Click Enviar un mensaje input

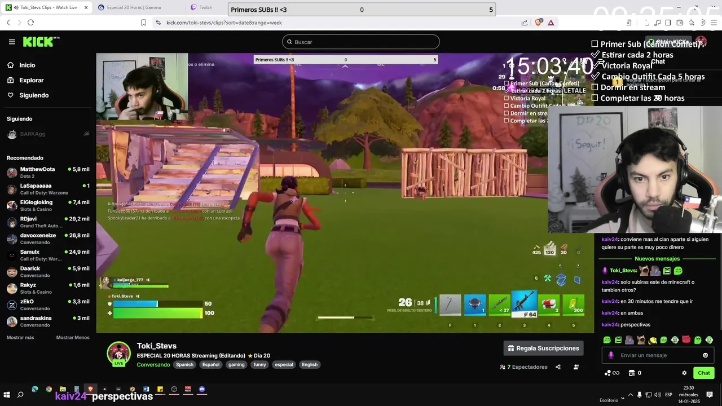[657, 355]
